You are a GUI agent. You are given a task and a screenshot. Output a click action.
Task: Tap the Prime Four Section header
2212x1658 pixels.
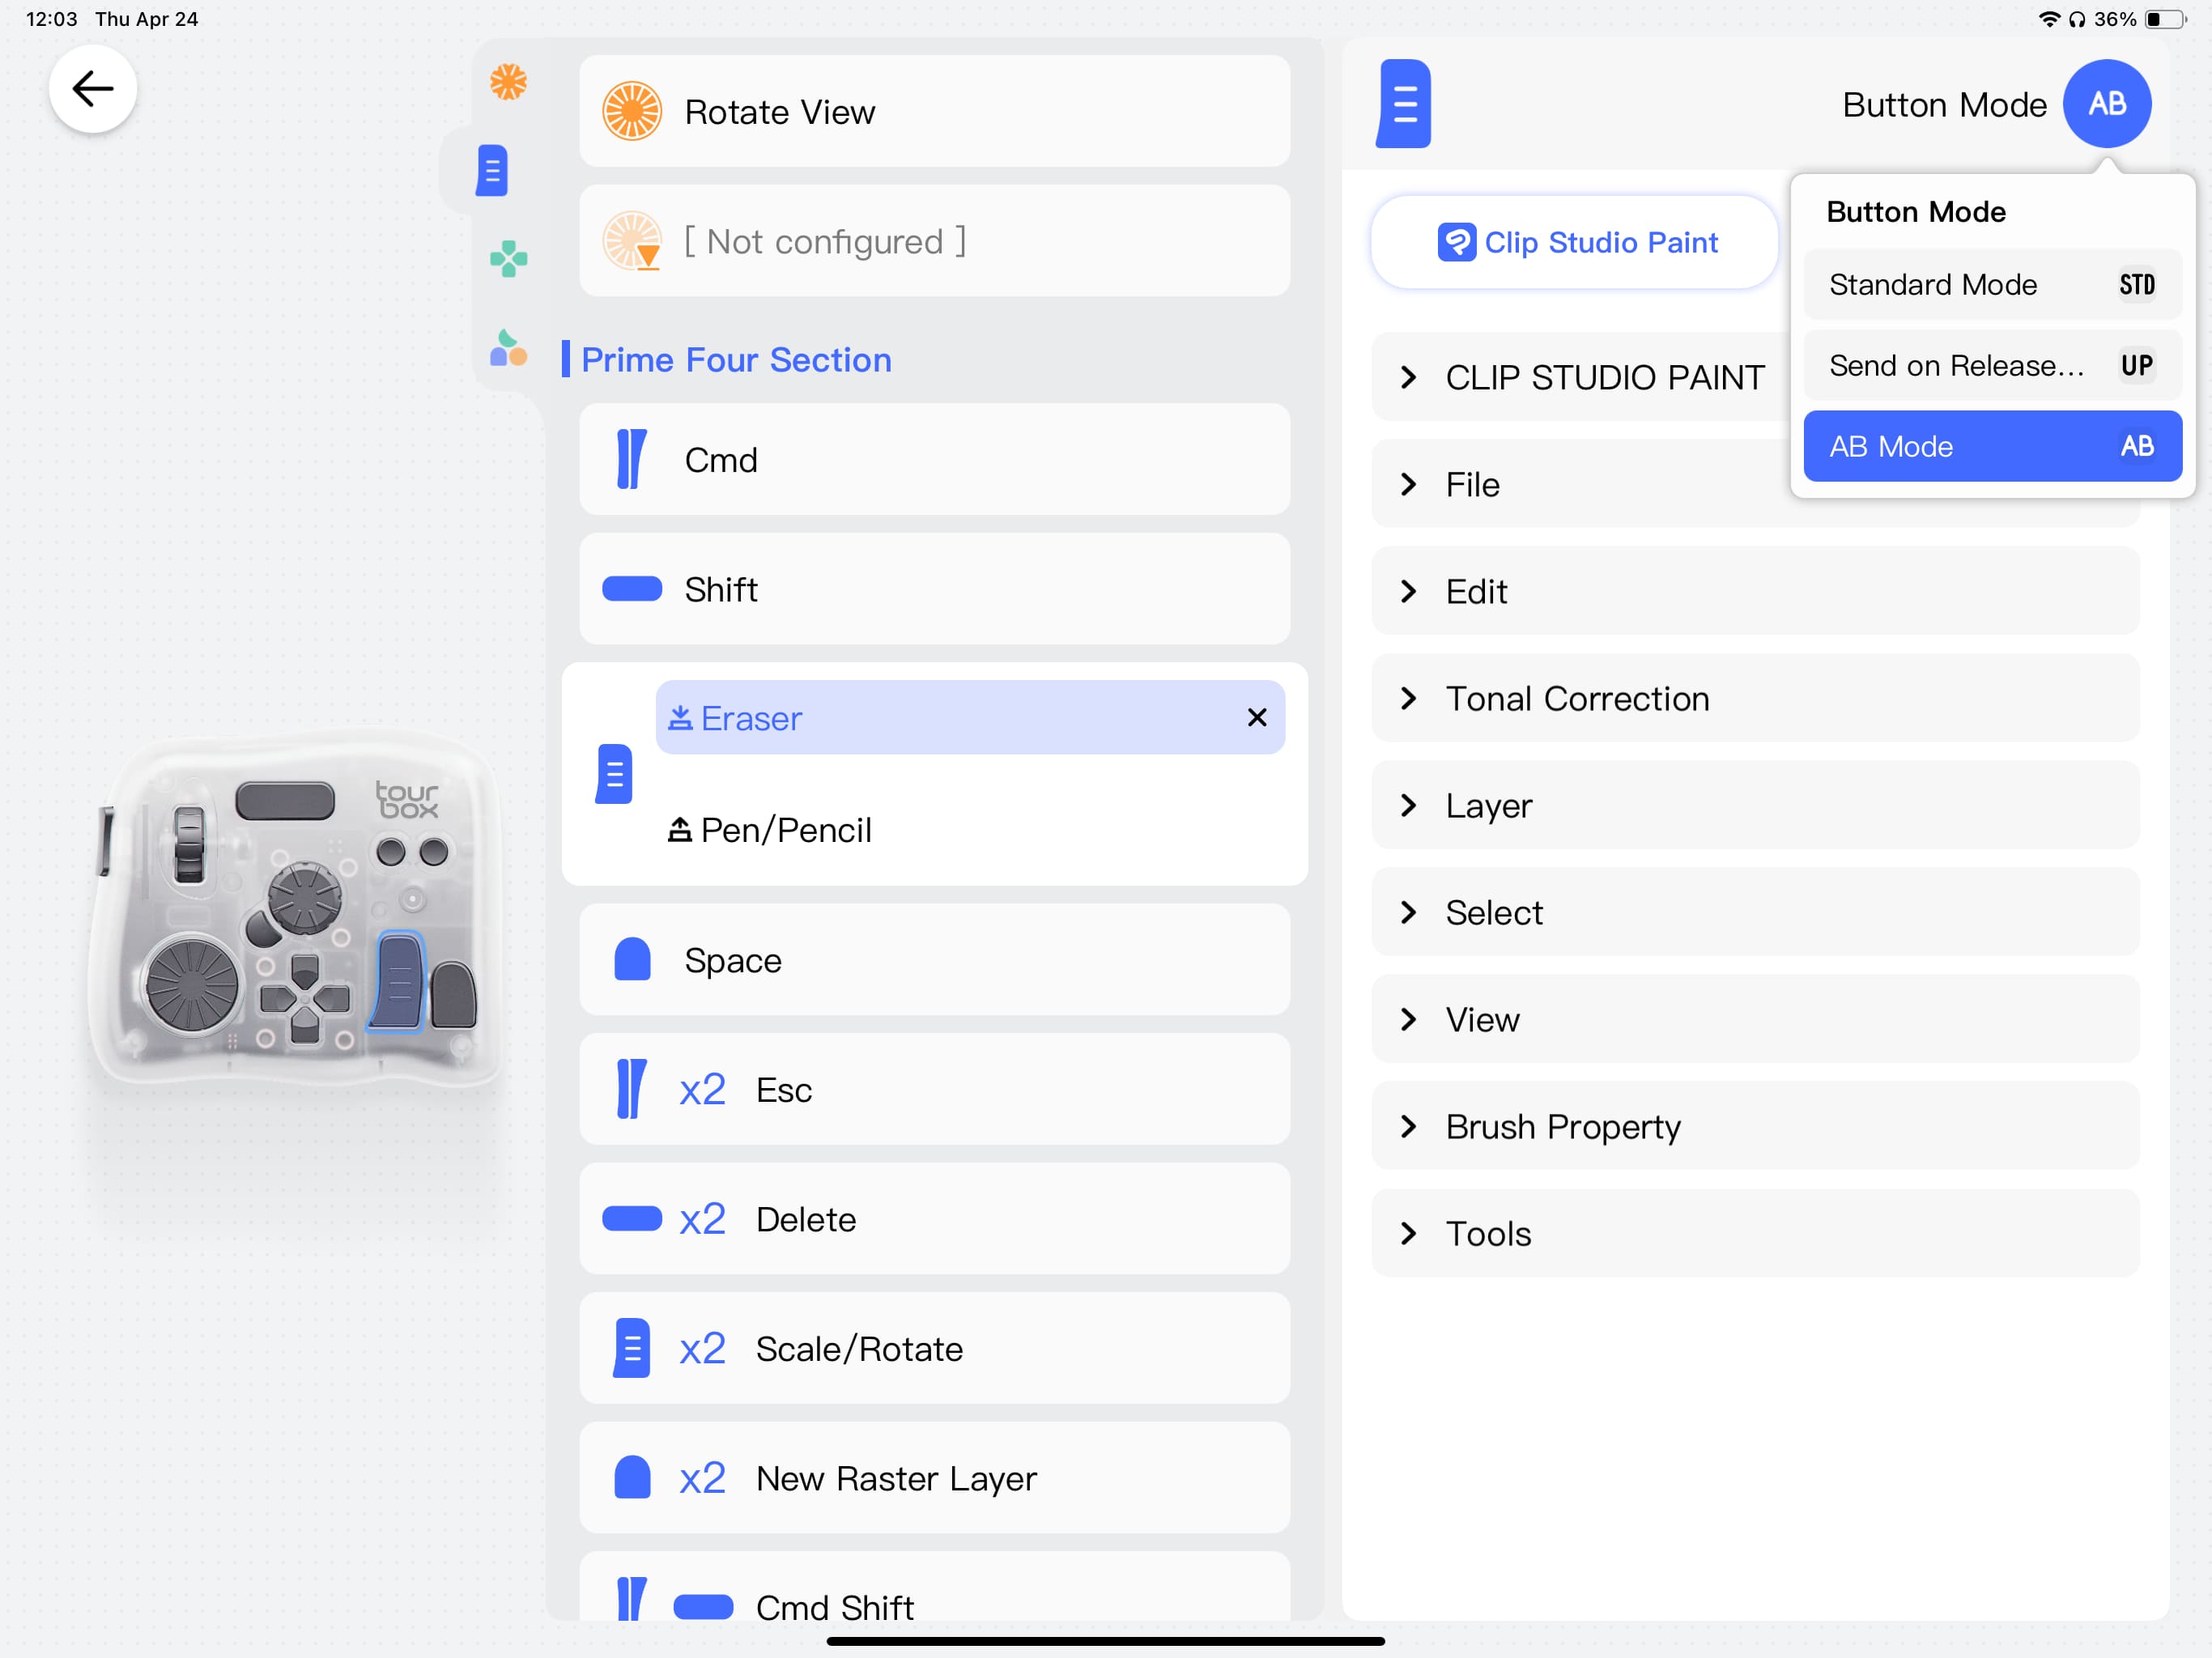click(736, 360)
